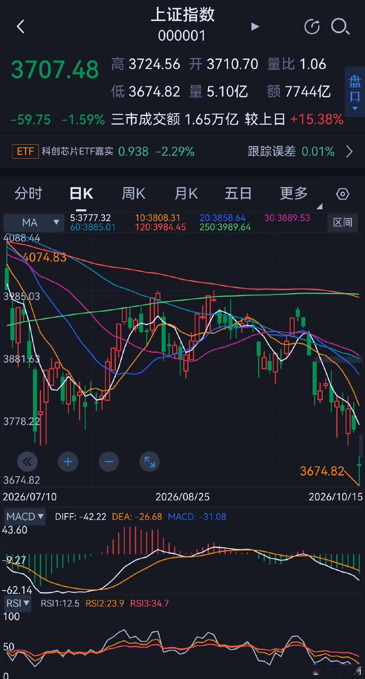Open search with the magnifier icon
Viewport: 365px width, 679px height.
(340, 27)
